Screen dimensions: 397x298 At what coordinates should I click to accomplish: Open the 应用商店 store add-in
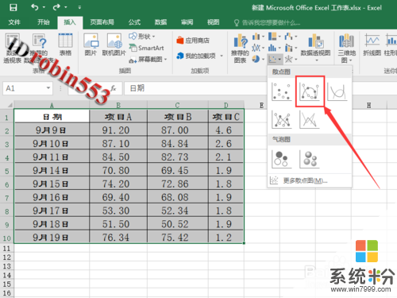click(x=193, y=41)
